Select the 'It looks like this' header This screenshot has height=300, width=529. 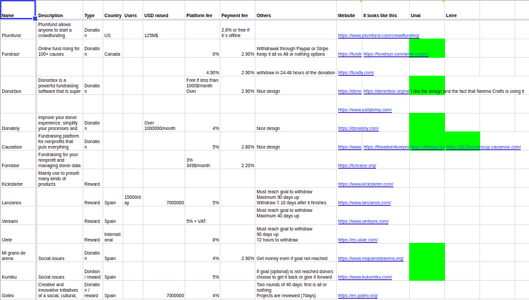coord(386,10)
